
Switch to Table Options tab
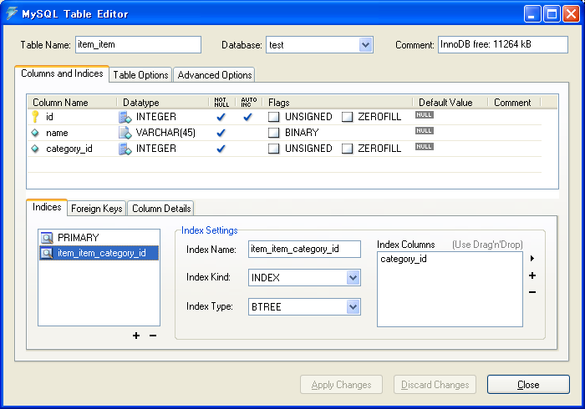coord(140,75)
